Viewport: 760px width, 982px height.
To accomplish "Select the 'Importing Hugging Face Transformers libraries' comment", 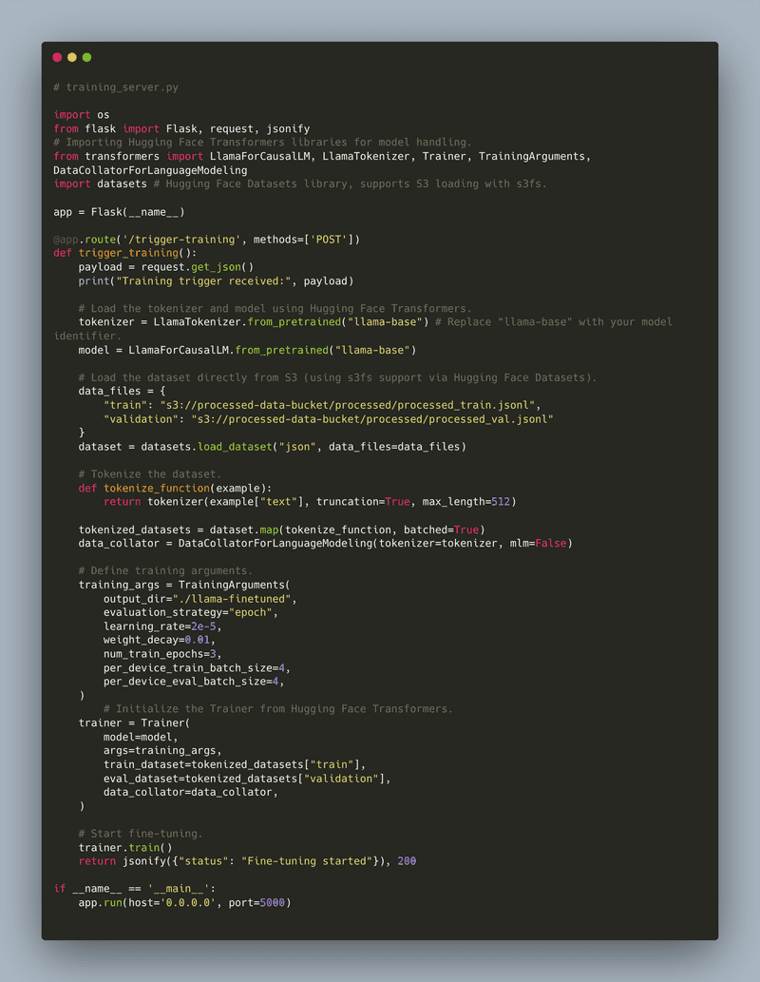I will click(262, 143).
